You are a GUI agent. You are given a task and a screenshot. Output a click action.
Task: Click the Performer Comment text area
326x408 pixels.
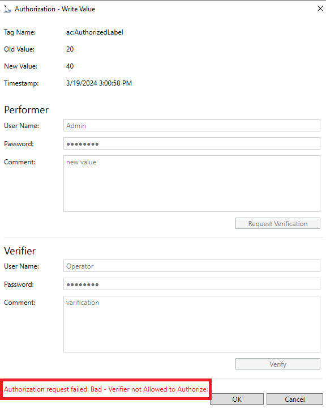point(192,184)
